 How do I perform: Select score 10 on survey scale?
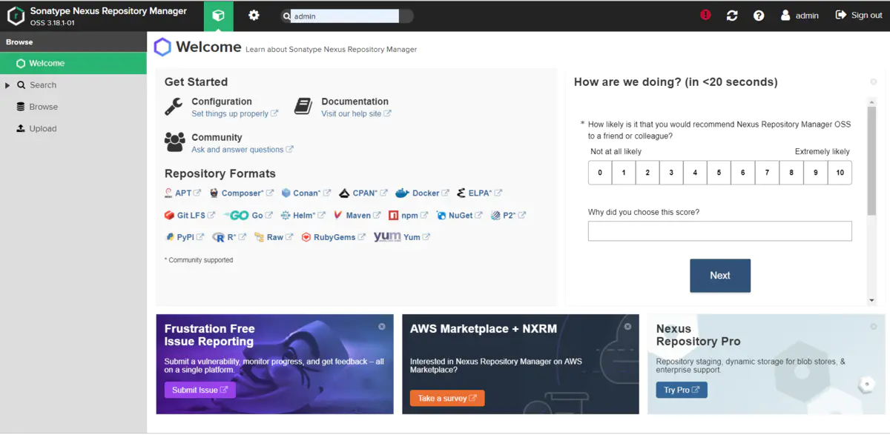(x=840, y=173)
